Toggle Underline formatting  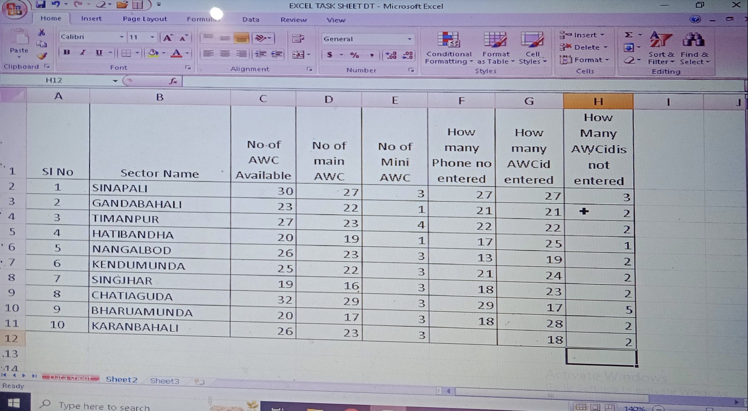[99, 53]
